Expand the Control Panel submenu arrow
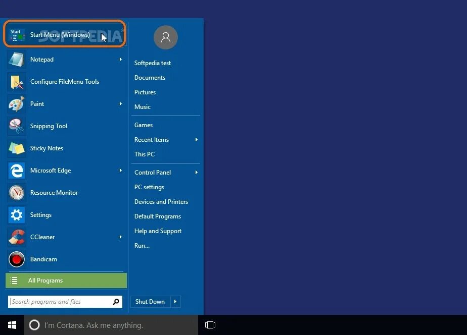 pos(197,173)
